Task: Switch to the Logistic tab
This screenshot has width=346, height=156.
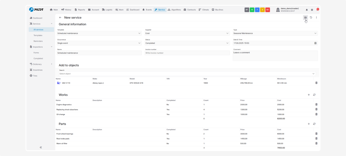Action: coord(107,10)
